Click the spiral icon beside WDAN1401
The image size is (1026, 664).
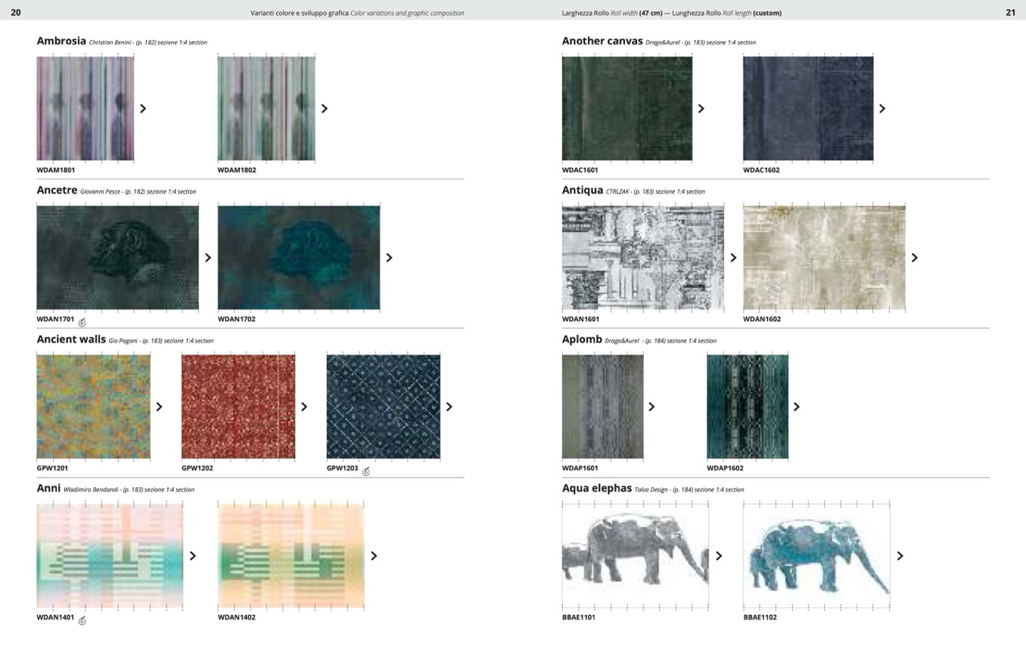coord(82,620)
